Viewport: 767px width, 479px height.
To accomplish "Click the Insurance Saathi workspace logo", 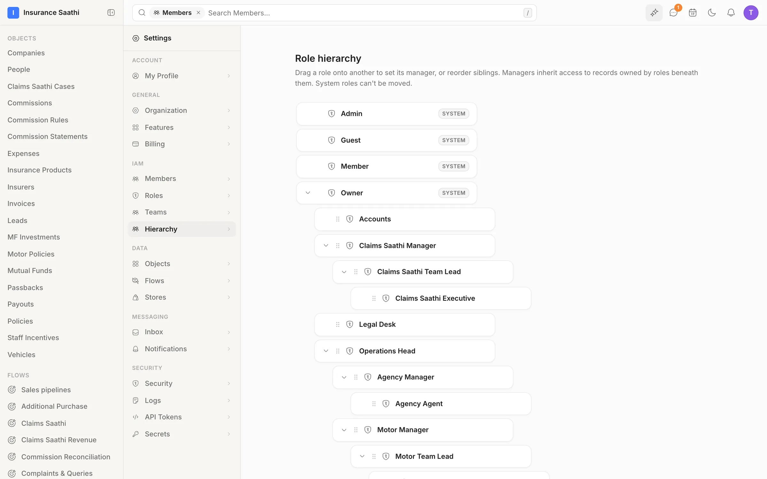I will pos(13,12).
